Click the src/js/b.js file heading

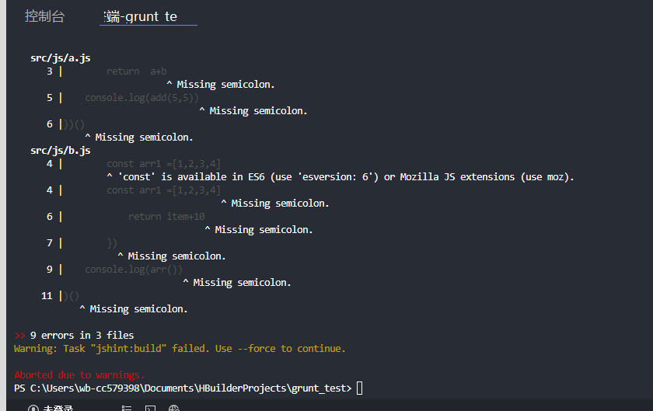tap(61, 150)
